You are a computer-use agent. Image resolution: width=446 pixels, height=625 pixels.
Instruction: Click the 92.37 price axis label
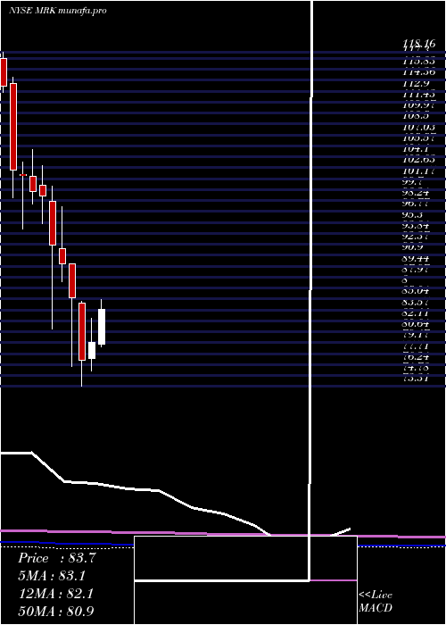pos(417,236)
